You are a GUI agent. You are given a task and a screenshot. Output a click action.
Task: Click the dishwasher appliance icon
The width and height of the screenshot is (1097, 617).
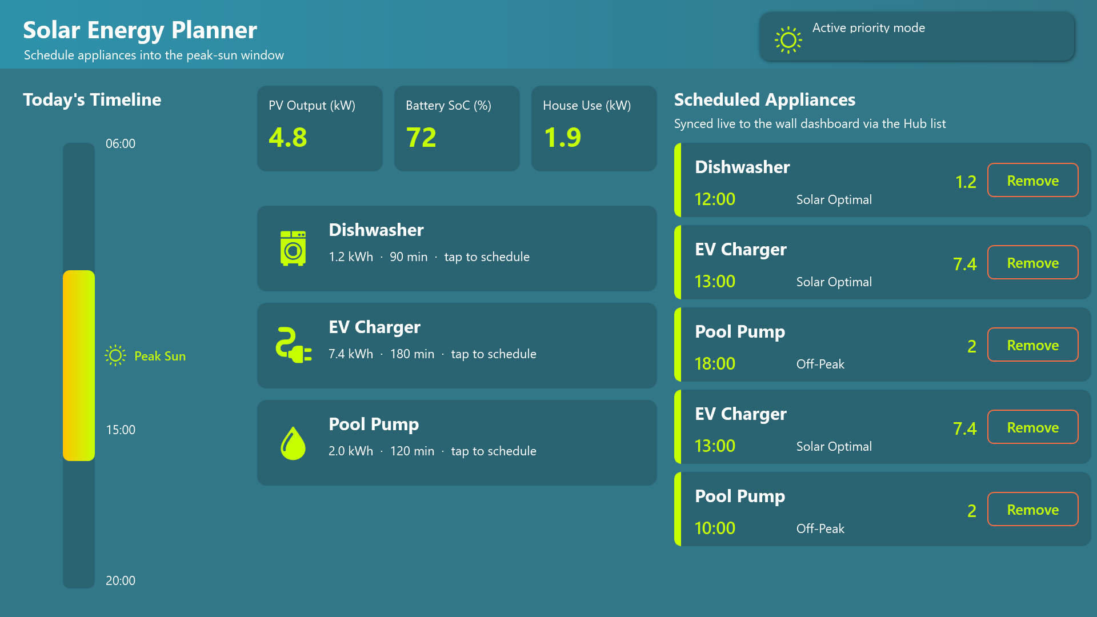point(293,249)
